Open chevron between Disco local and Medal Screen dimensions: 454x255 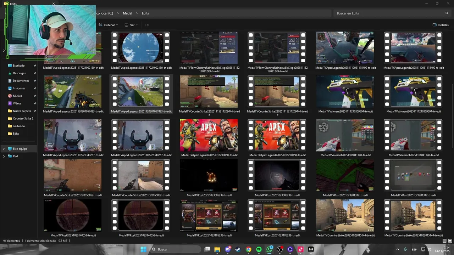click(x=118, y=13)
